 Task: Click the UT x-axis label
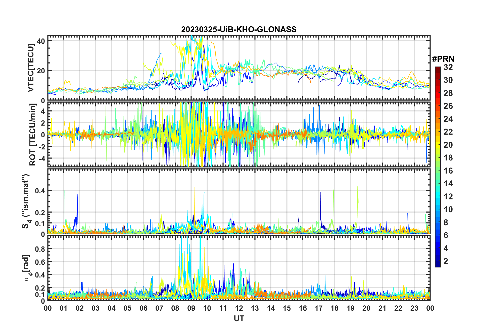[239, 319]
